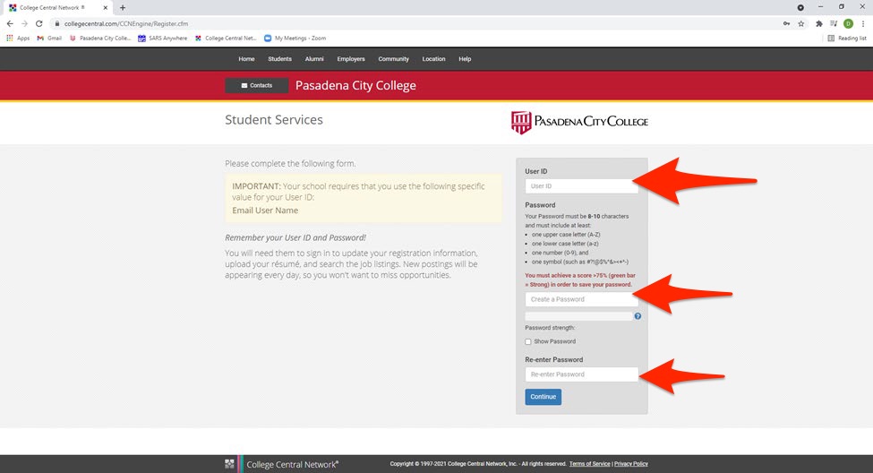Close the College Central Network tab

click(106, 8)
